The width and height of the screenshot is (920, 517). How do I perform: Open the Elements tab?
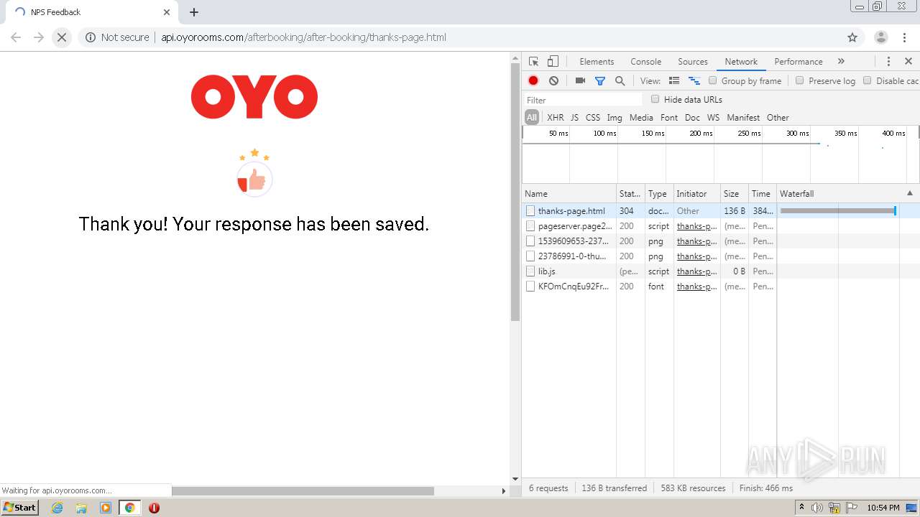coord(597,62)
